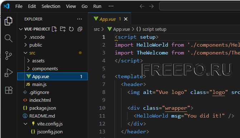Click the VS Code logo icon
The image size is (240, 138).
(6, 6)
